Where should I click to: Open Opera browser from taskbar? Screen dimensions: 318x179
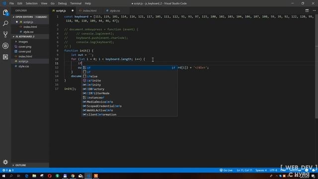pos(50,176)
